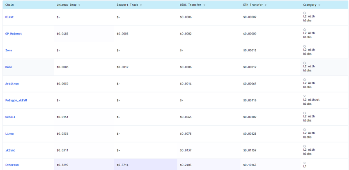Select Arbitrum Uniswap Swap value $0.0039
This screenshot has width=349, height=170.
pyautogui.click(x=62, y=84)
